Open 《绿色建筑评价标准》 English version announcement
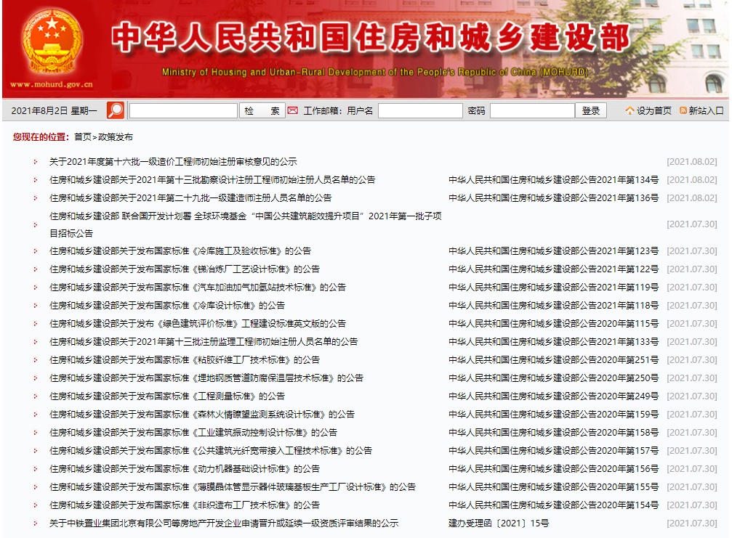732x538 pixels. coord(198,324)
